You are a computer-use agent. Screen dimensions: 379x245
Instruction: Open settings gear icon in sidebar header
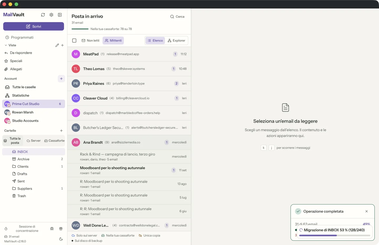[x=51, y=15]
